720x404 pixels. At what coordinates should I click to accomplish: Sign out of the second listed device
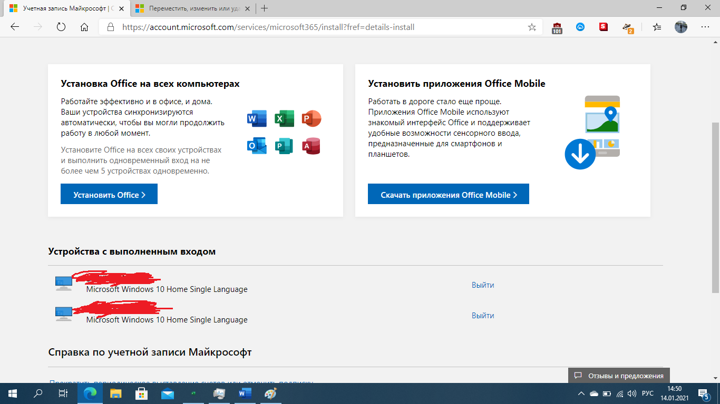click(483, 316)
